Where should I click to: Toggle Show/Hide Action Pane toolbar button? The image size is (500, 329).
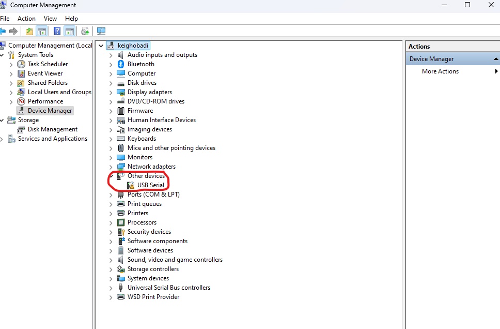pyautogui.click(x=69, y=32)
